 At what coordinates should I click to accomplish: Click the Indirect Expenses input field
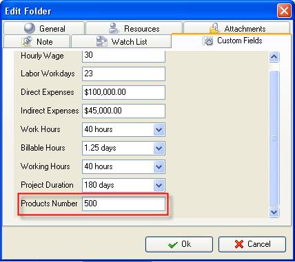click(x=123, y=111)
